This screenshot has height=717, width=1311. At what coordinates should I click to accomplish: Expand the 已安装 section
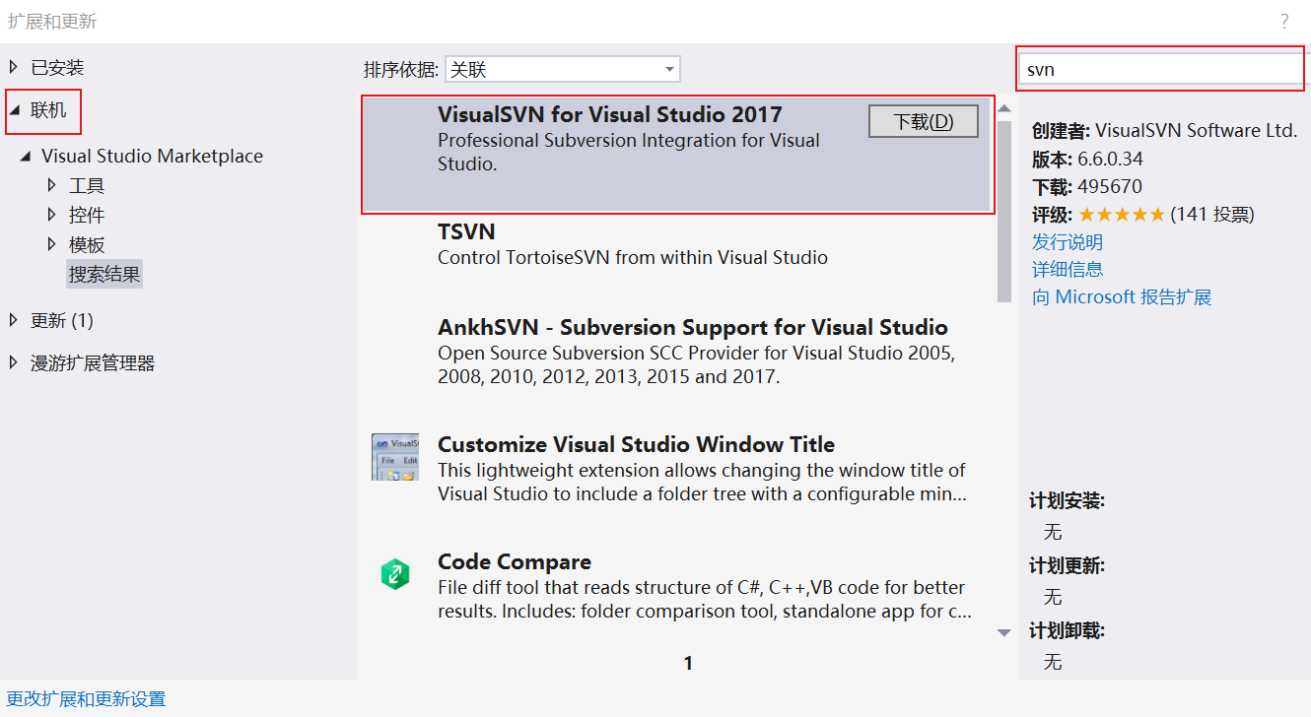13,66
